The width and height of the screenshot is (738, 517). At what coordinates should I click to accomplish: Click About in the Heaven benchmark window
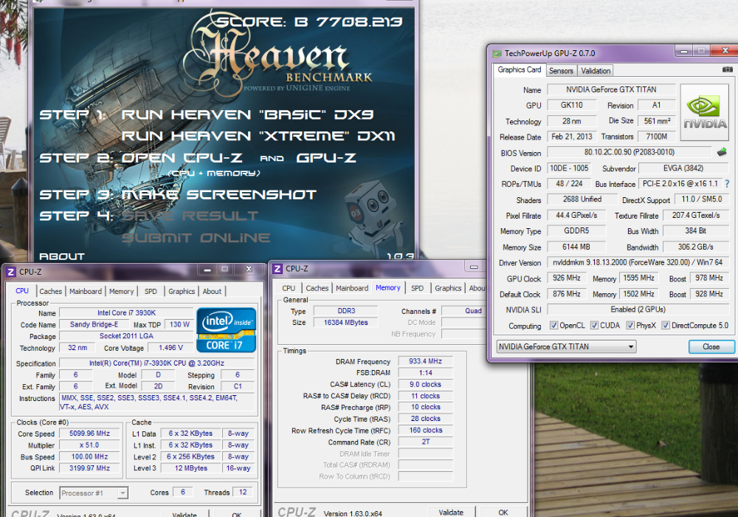62,256
